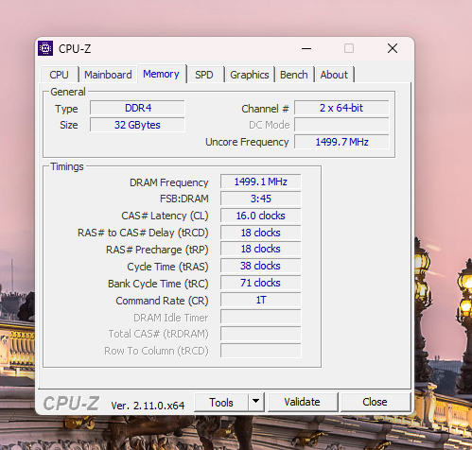This screenshot has height=450, width=472.
Task: Click the Cycle Time (tRAS) label
Action: [167, 267]
